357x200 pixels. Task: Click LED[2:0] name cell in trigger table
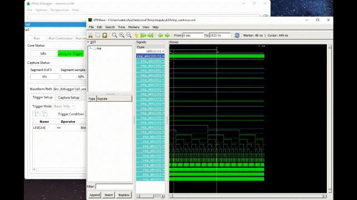click(x=45, y=128)
